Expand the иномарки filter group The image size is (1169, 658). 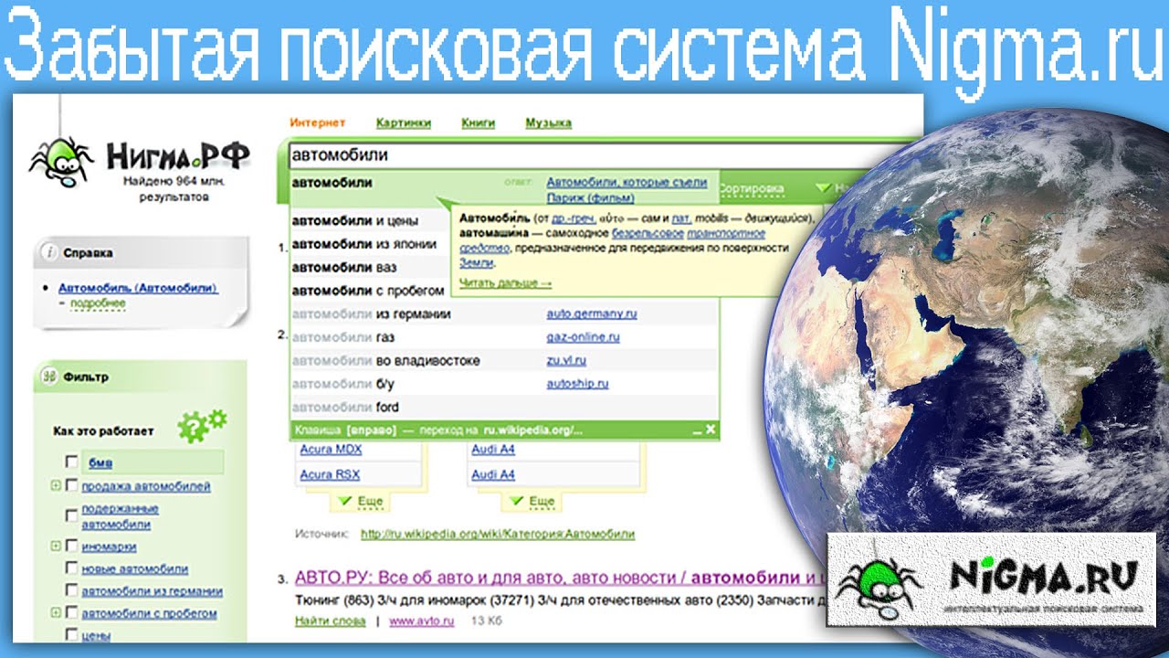(56, 546)
